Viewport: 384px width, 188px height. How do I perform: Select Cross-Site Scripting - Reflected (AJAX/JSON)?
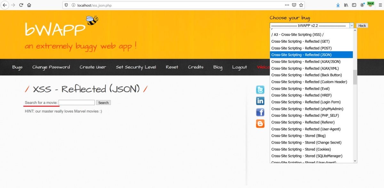(311, 62)
